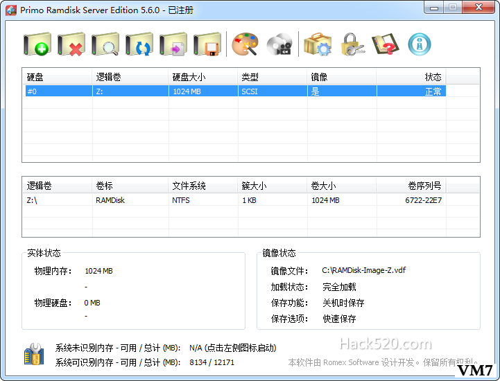
Task: Show the About info icon
Action: [420, 44]
